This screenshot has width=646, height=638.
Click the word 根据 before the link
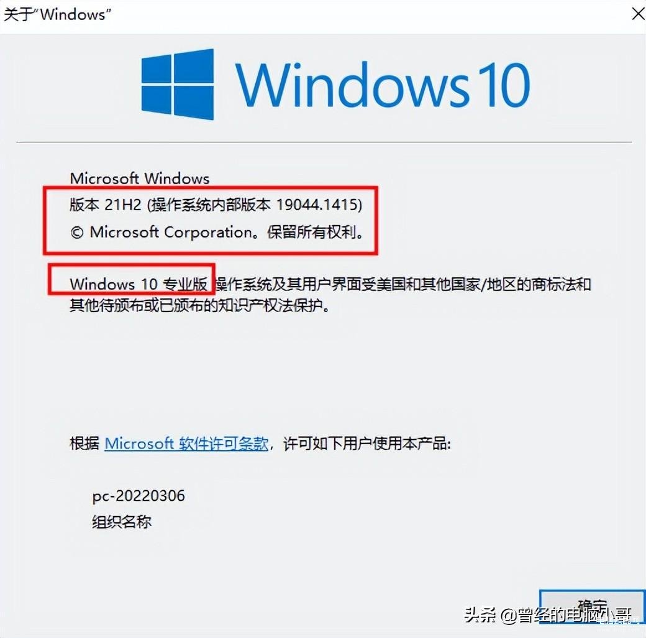[84, 444]
